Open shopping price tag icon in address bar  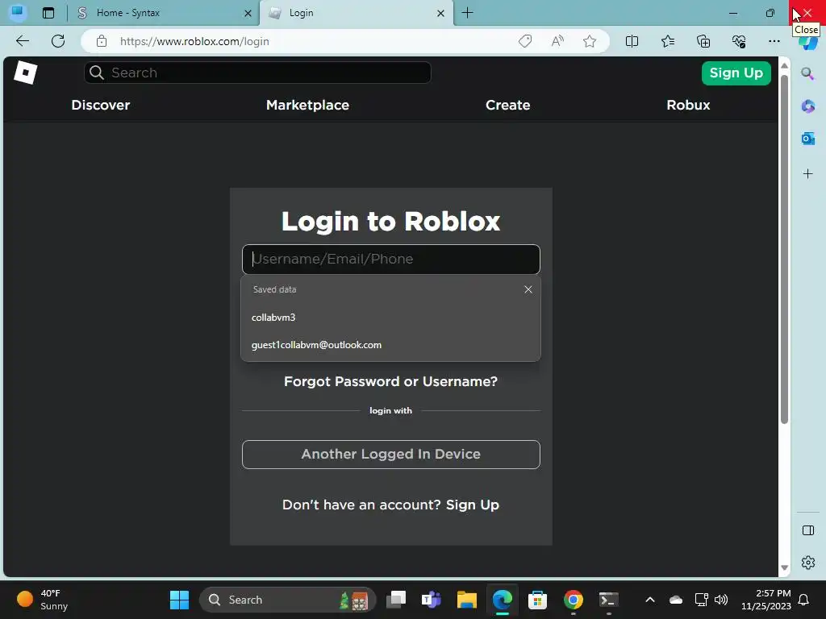[x=525, y=41]
